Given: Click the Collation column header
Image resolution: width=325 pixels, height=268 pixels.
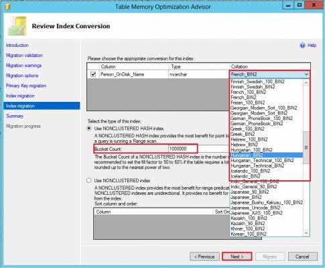Looking at the screenshot, I should [270, 66].
